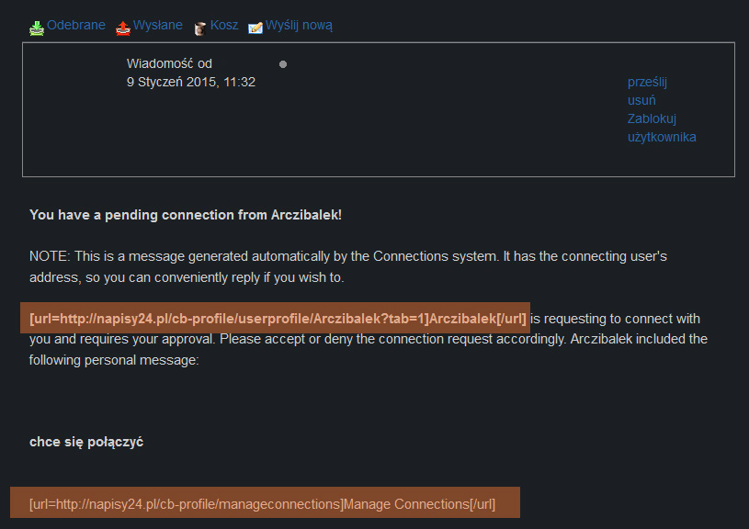Click the grey status dot beside sender
The width and height of the screenshot is (749, 529).
[x=283, y=64]
